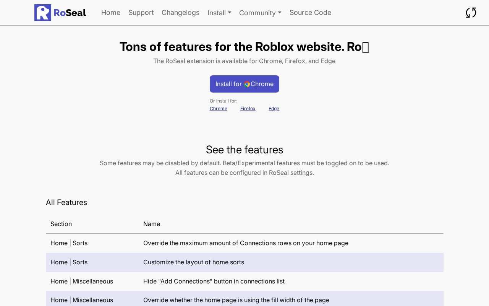Select the Customize the layout of home sorts row

[244, 262]
